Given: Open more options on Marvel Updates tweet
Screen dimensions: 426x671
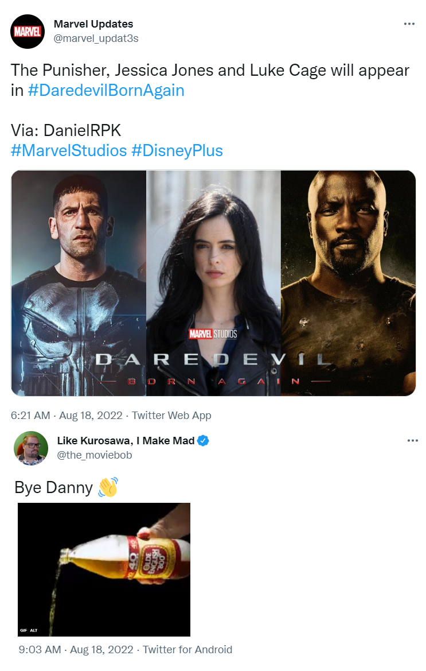Looking at the screenshot, I should (409, 24).
